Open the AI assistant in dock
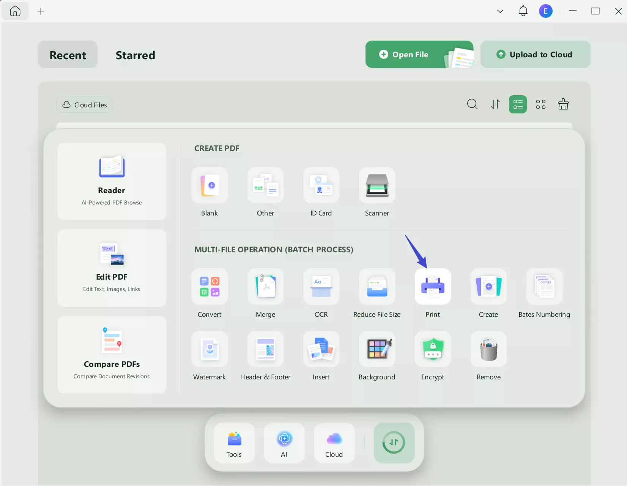 (x=284, y=443)
